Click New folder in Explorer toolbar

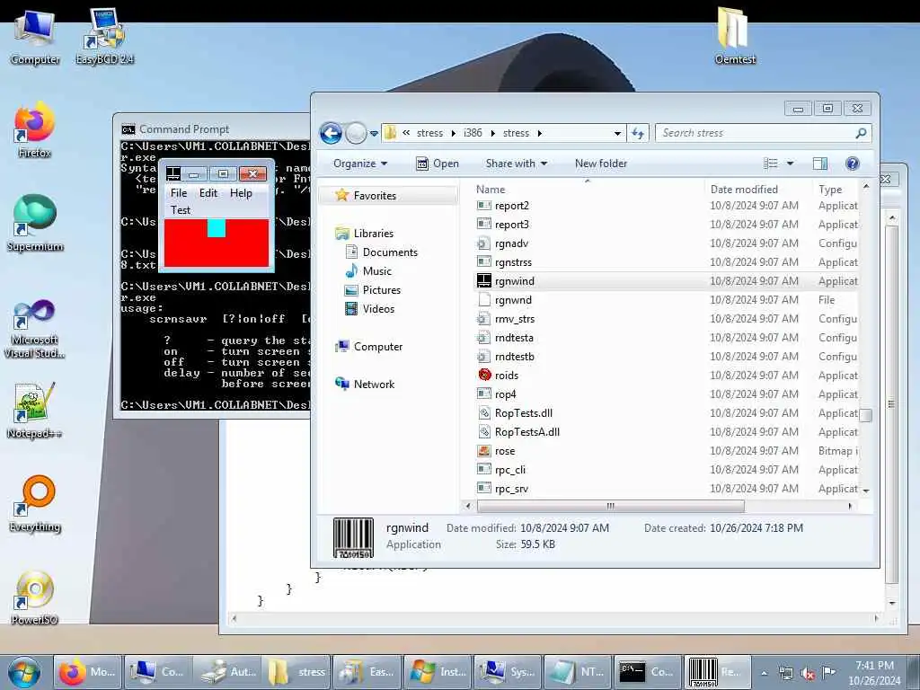click(601, 164)
